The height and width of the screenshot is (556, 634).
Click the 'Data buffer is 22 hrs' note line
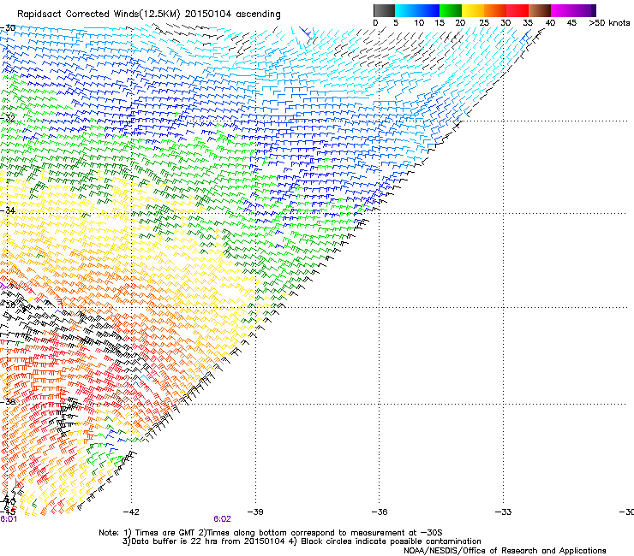(x=302, y=541)
